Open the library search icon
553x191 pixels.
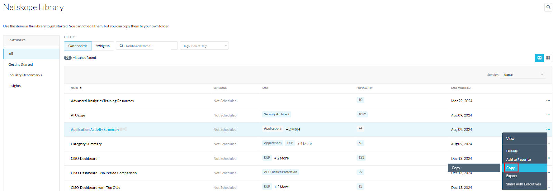(548, 7)
